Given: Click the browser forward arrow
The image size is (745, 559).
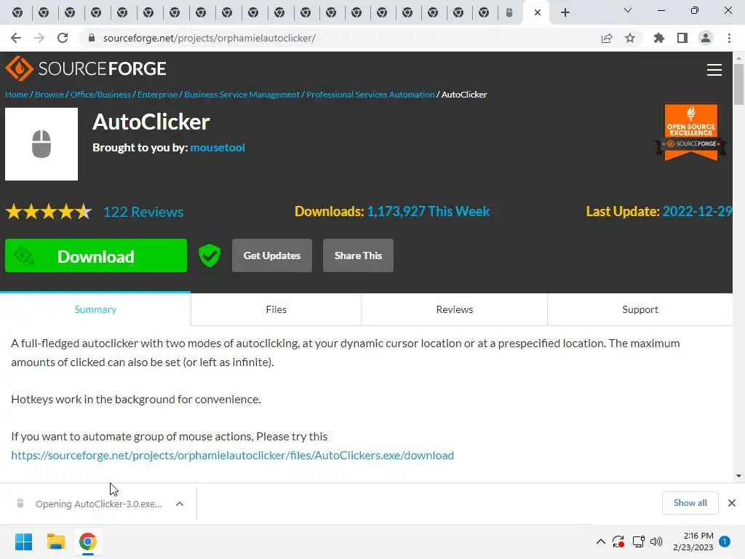Looking at the screenshot, I should click(x=39, y=38).
